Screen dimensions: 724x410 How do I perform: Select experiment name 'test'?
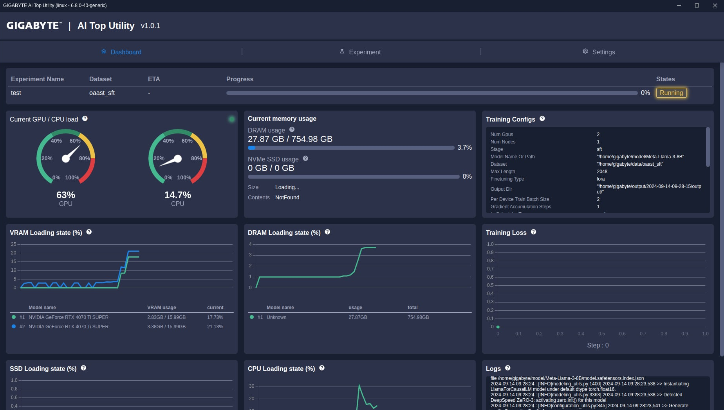(16, 93)
